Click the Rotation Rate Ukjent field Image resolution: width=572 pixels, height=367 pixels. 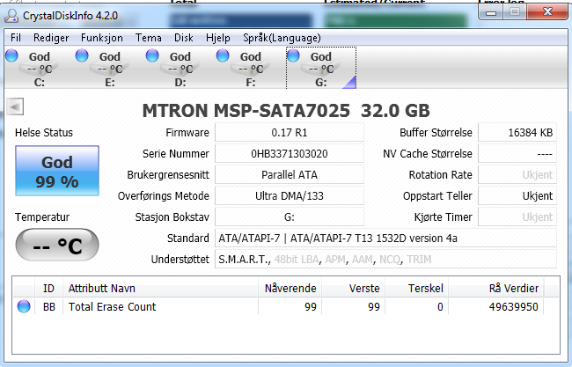[517, 175]
